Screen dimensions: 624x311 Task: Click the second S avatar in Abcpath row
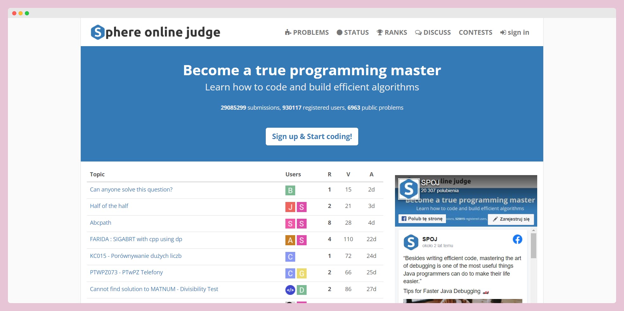tap(302, 224)
